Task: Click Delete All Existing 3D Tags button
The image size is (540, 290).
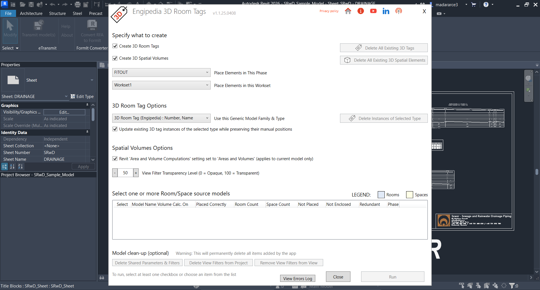Action: pos(384,48)
